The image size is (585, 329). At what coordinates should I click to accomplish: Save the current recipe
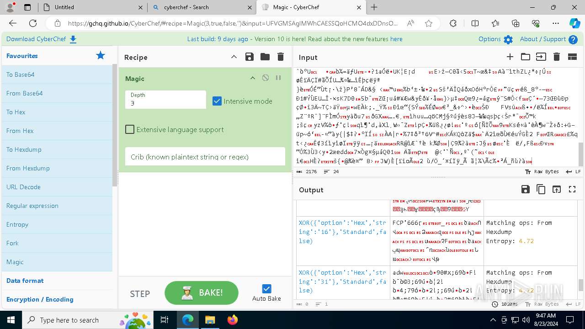[x=249, y=57]
